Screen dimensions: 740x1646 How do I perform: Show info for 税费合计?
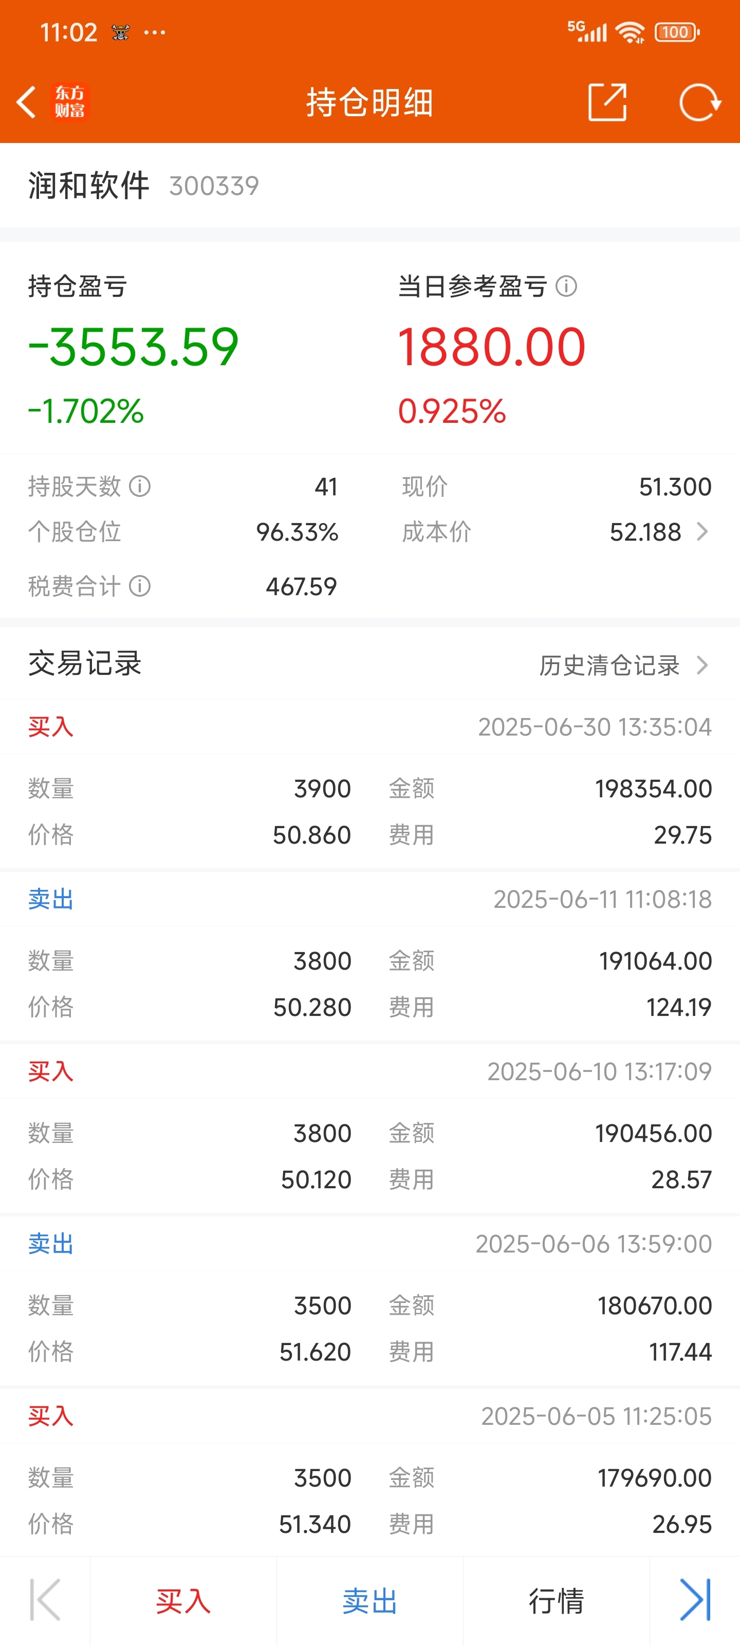tap(140, 586)
